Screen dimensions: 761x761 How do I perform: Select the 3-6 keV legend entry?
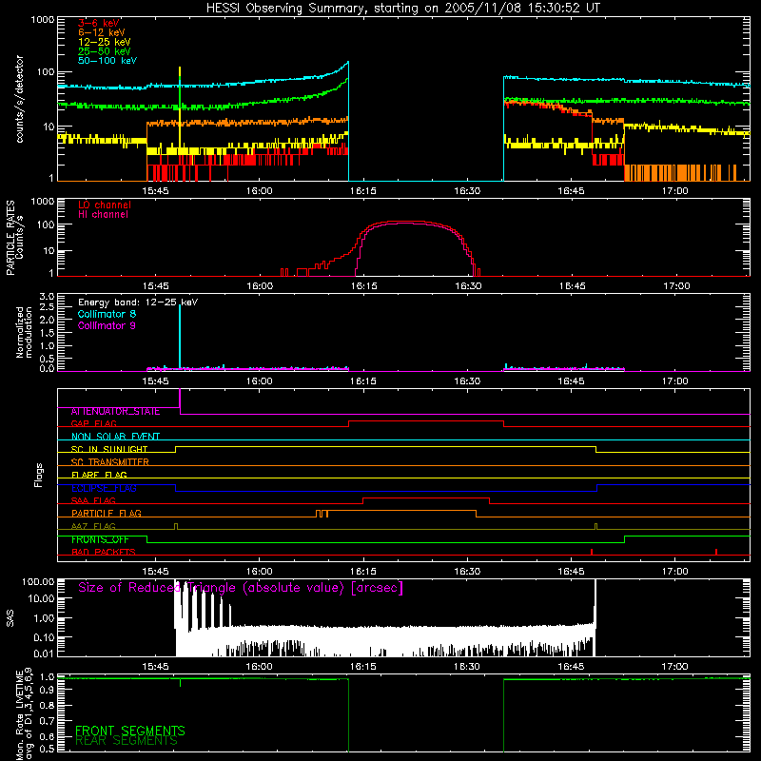(x=99, y=23)
